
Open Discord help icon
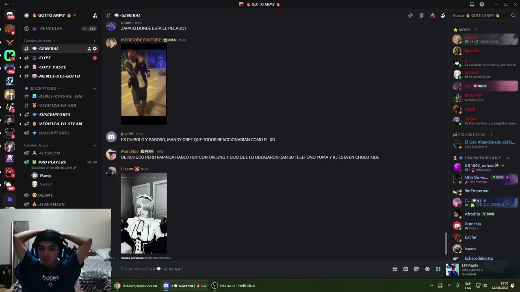pyautogui.click(x=482, y=4)
